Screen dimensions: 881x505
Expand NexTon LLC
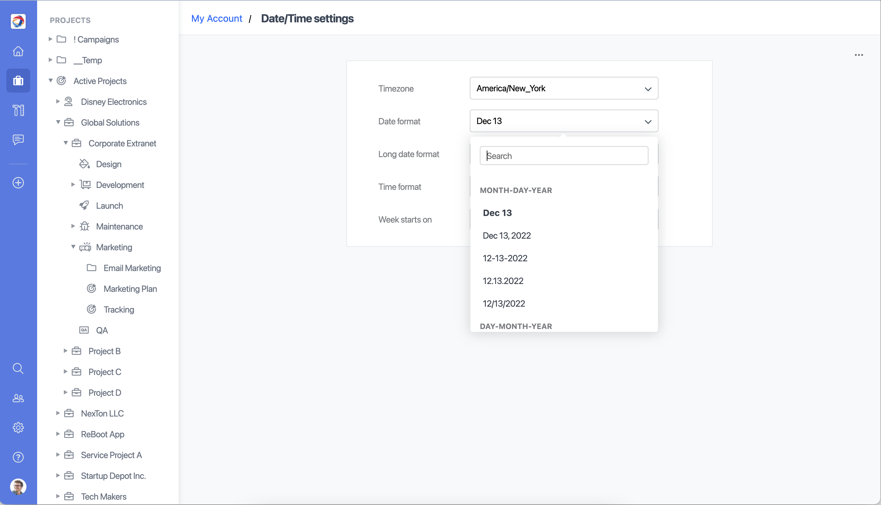pyautogui.click(x=58, y=413)
